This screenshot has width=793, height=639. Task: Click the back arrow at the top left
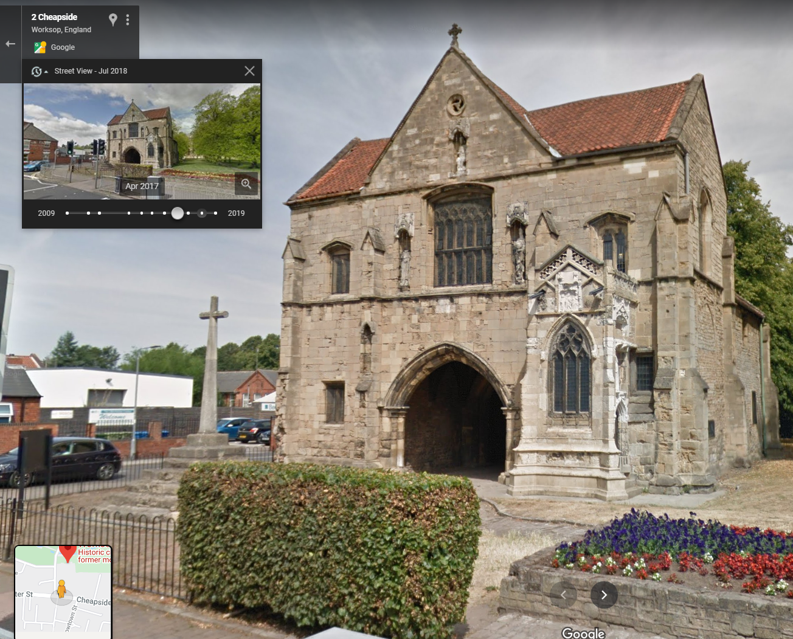coord(10,43)
